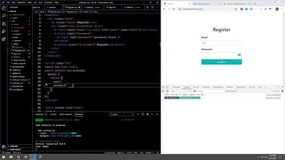The width and height of the screenshot is (285, 160).
Task: Open the Chrome three-dot menu
Action: [x=282, y=9]
